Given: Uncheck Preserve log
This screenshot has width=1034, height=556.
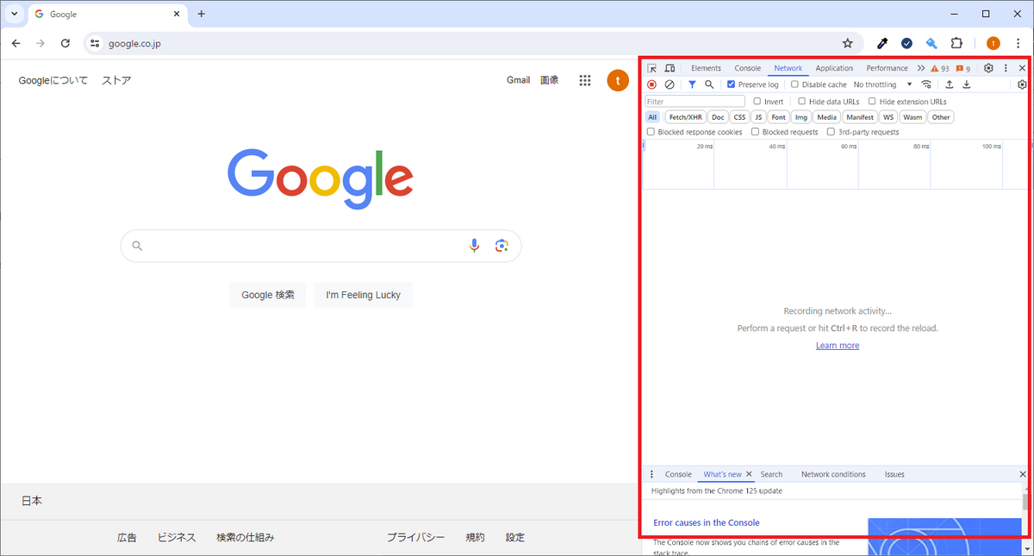Looking at the screenshot, I should 732,84.
